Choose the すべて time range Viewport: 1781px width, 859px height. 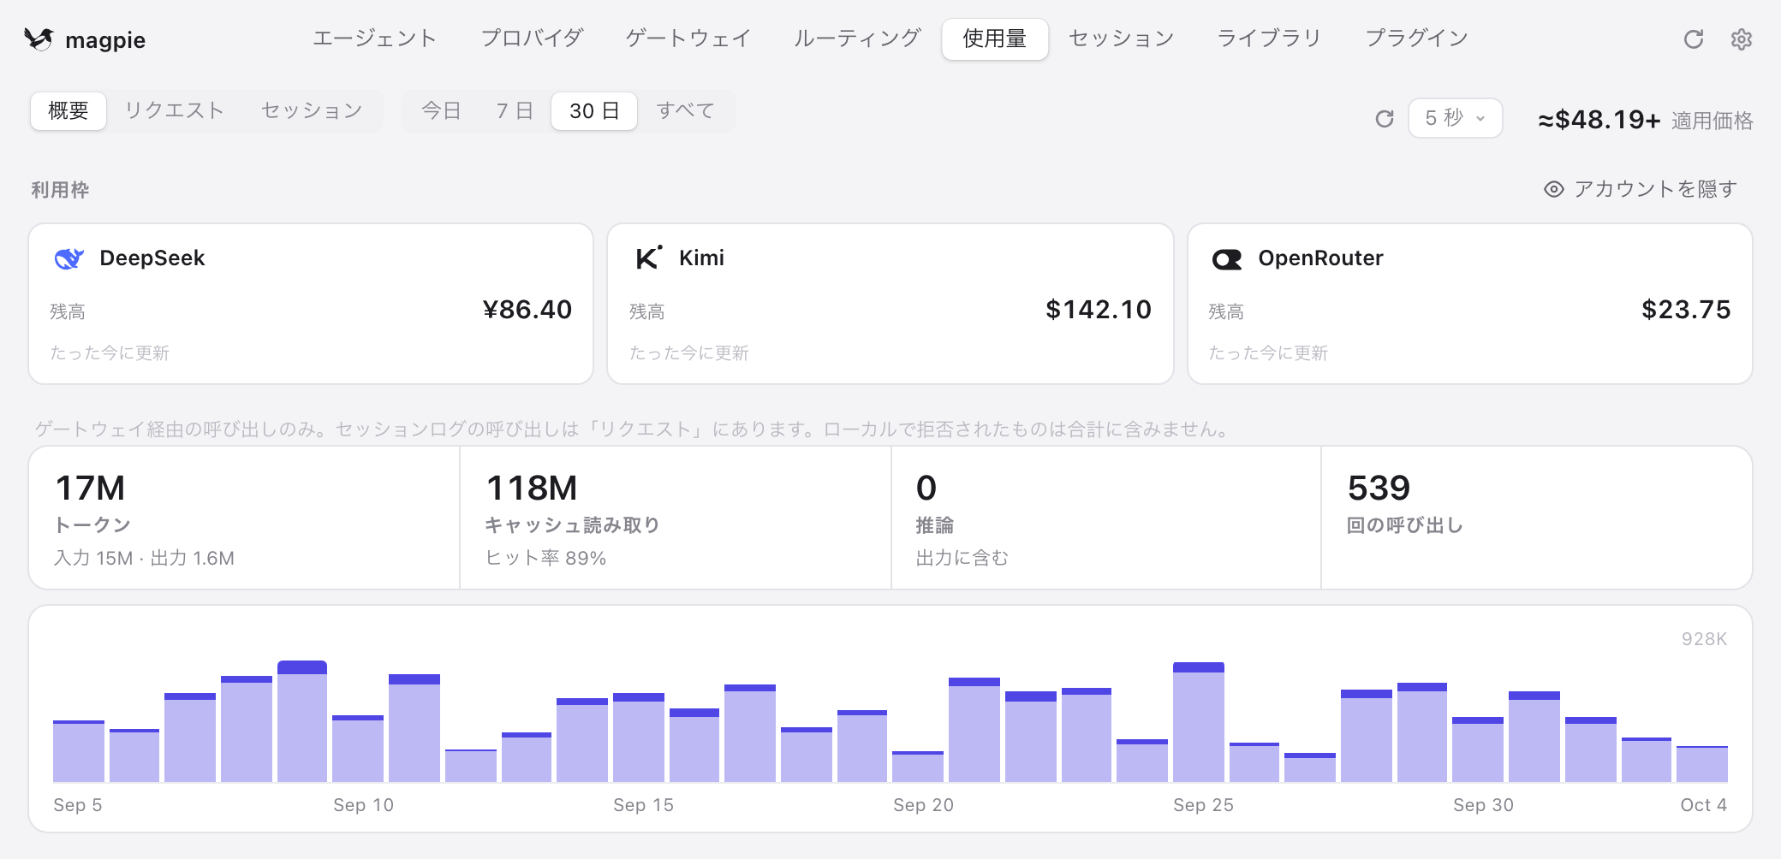tap(685, 111)
